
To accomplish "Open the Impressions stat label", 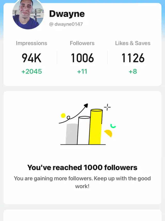I will (31, 43).
